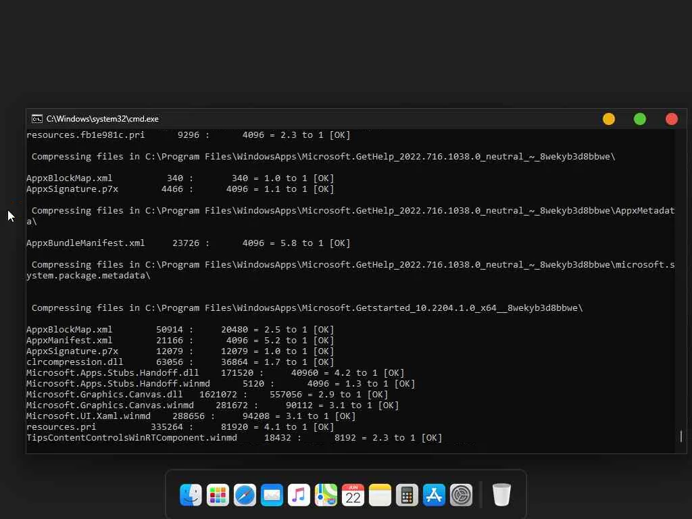
Task: Click the clrcompression.dll line
Action: coord(180,362)
